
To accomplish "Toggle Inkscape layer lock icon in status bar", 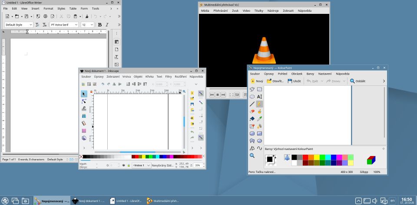I will click(x=129, y=165).
